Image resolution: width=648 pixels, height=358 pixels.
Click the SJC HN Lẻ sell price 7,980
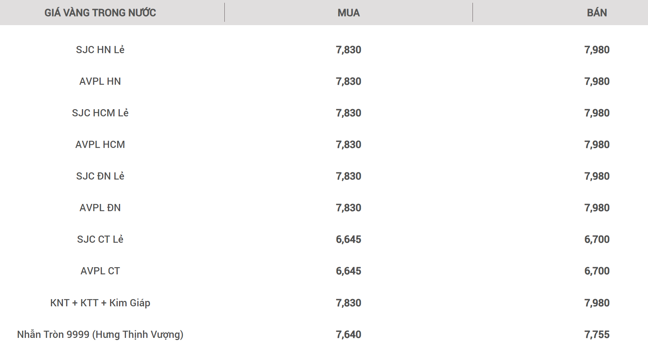coord(597,50)
